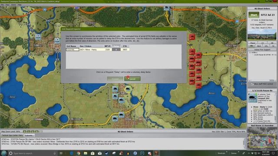Viewport: 278px width, 156px height.
Task: Click diary entry about SA-8 Gecko KIA
Action: (x=31, y=140)
